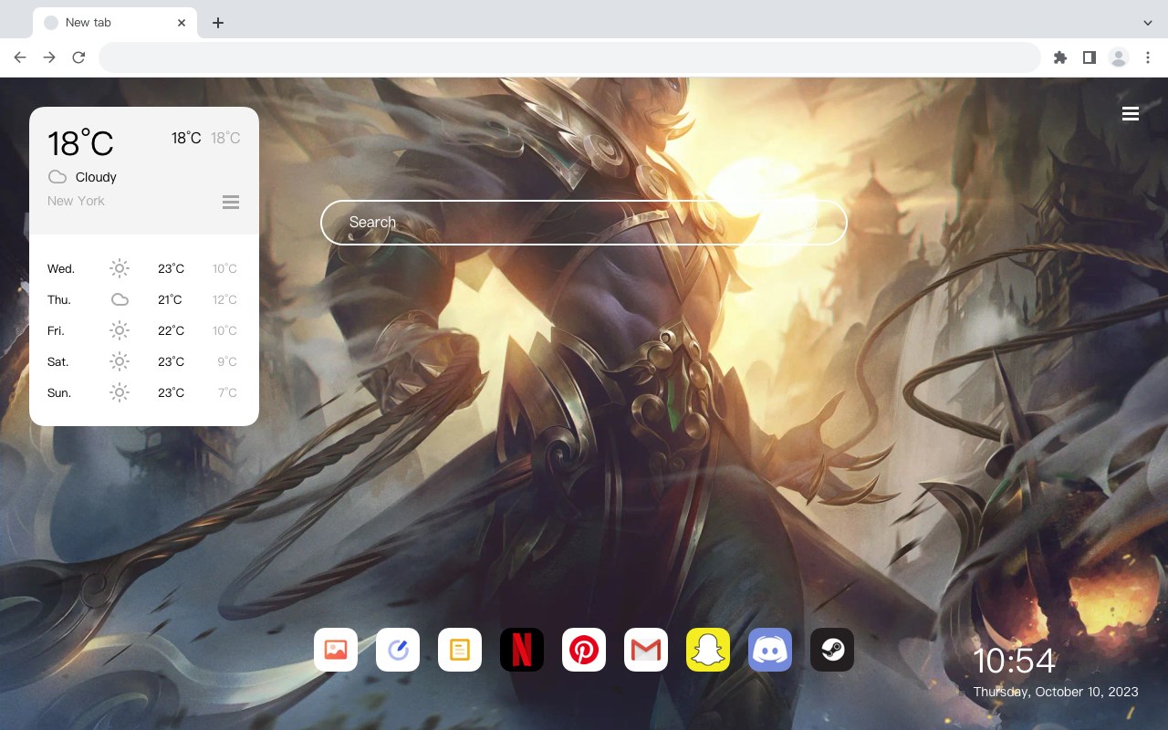Select the Sat. forecast day label
Viewport: 1168px width, 730px height.
[58, 361]
